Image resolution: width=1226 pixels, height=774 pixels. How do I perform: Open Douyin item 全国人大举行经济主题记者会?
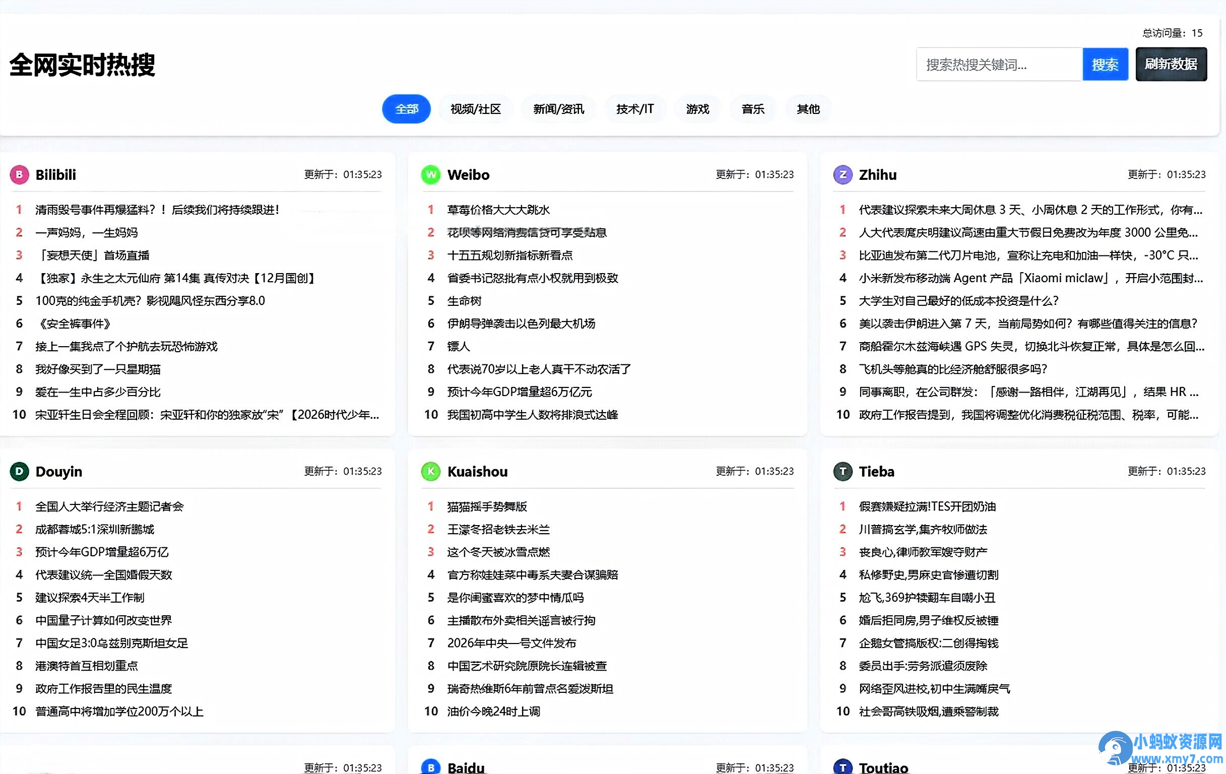pos(110,506)
